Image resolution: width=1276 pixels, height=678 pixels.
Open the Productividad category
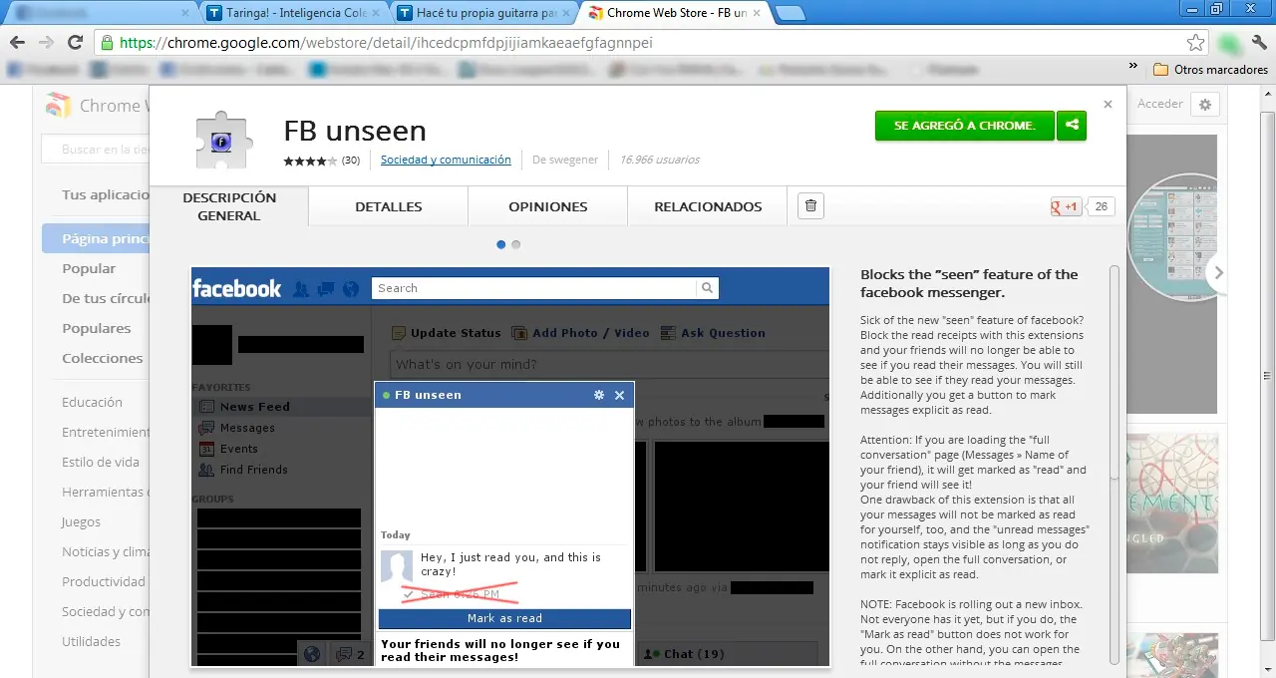[x=104, y=581]
